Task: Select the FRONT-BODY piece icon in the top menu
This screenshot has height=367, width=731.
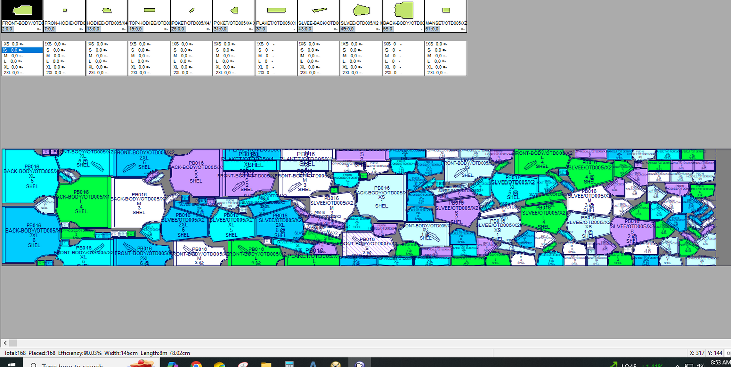Action: click(x=22, y=10)
